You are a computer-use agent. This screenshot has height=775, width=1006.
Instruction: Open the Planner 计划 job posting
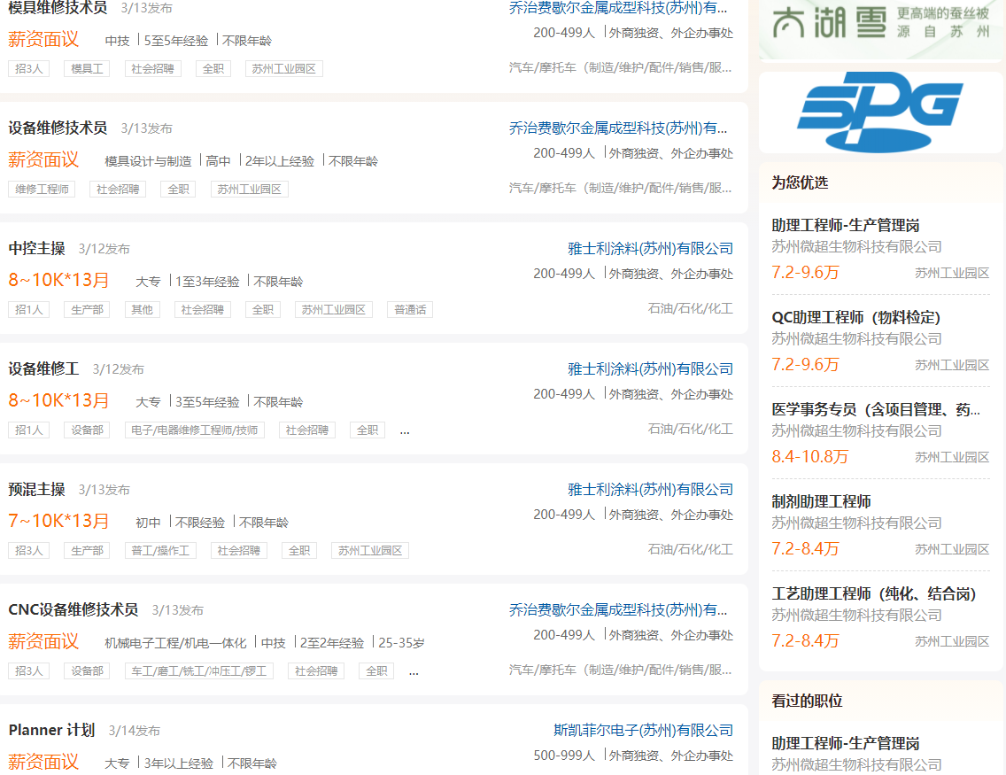click(51, 730)
